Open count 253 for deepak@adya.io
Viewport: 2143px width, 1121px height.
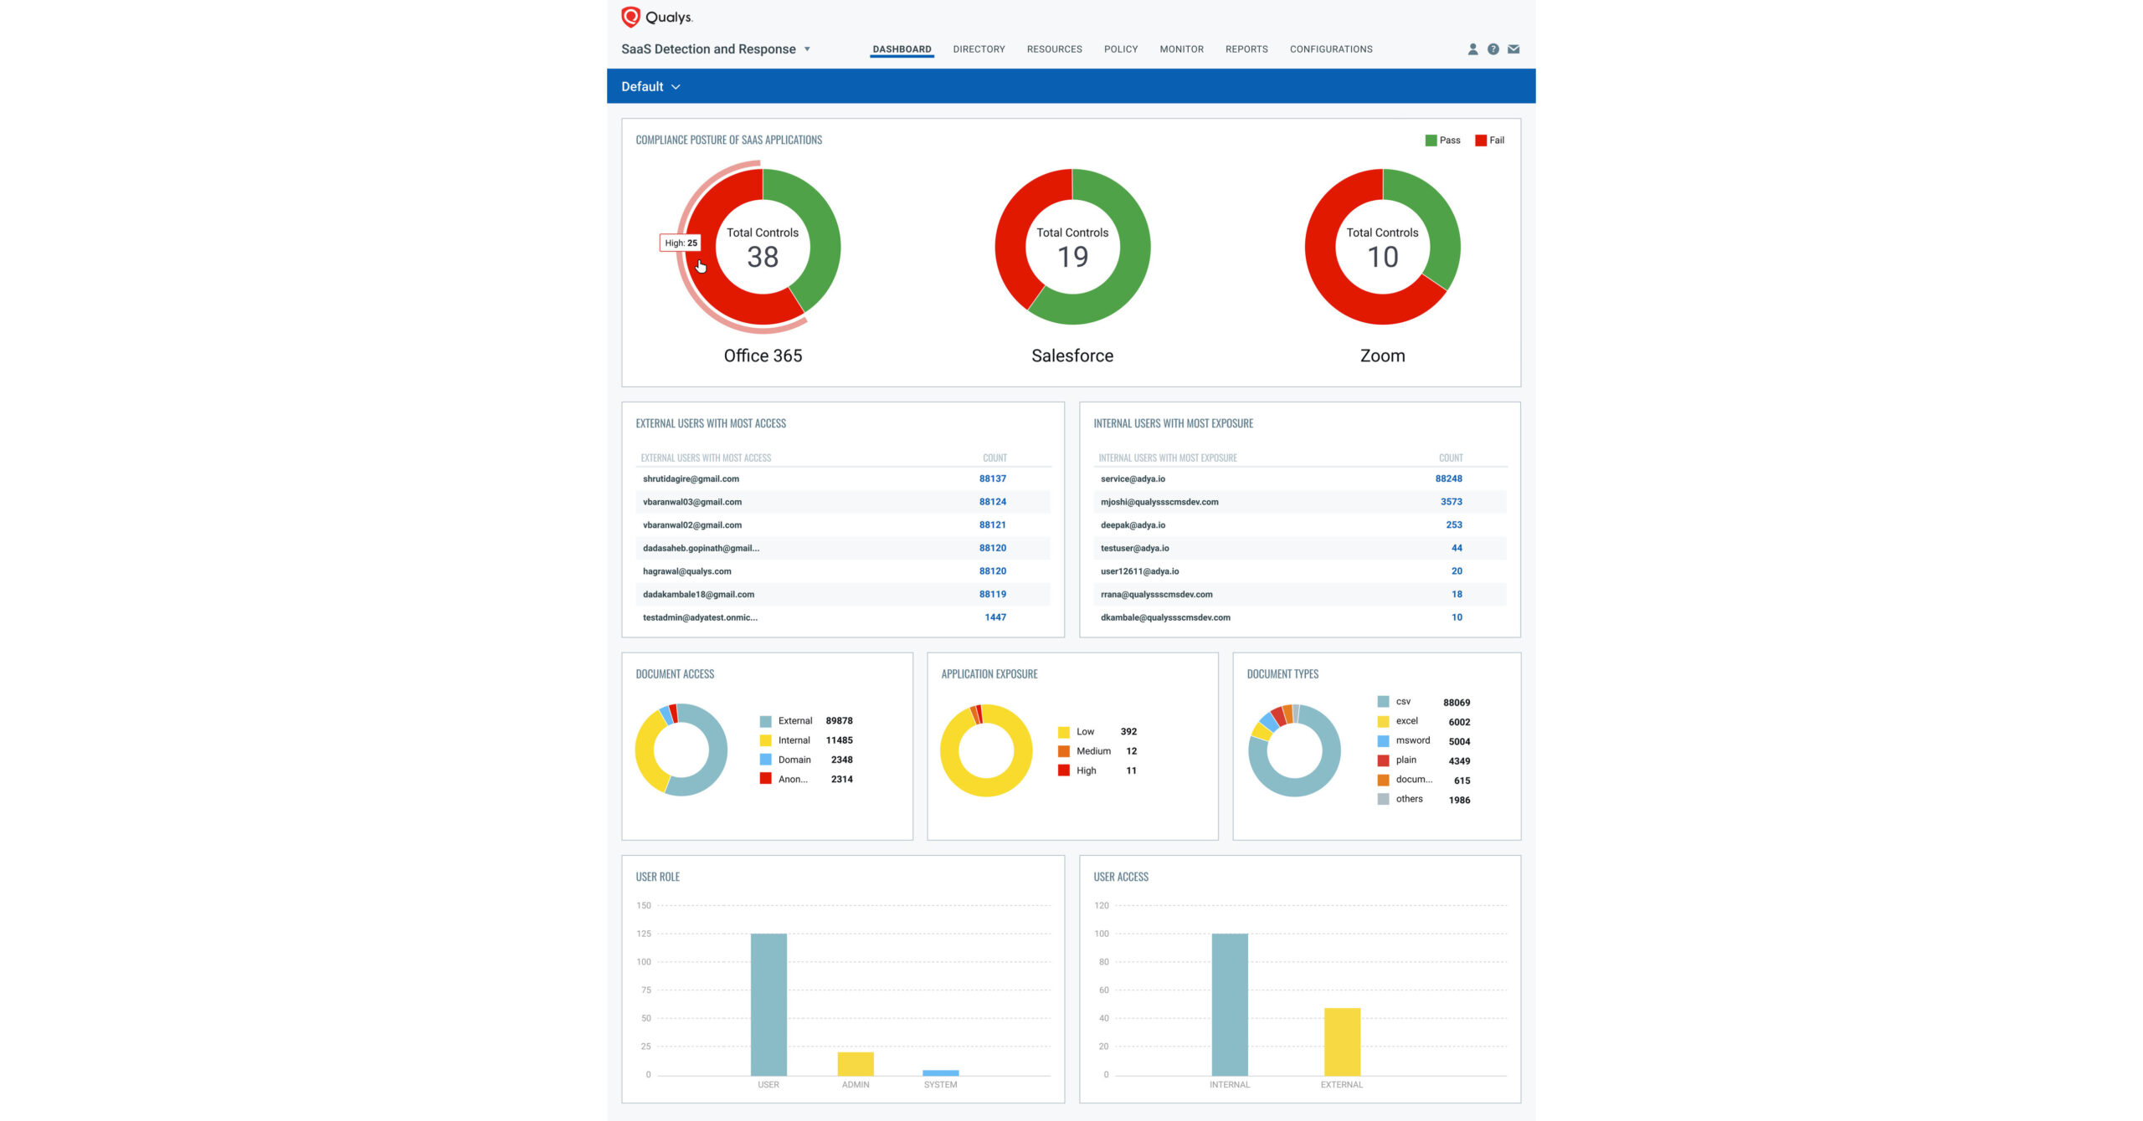tap(1454, 525)
